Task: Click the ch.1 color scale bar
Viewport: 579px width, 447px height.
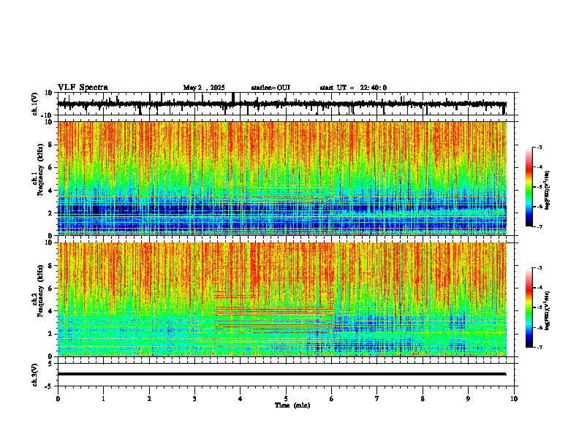Action: (x=529, y=187)
